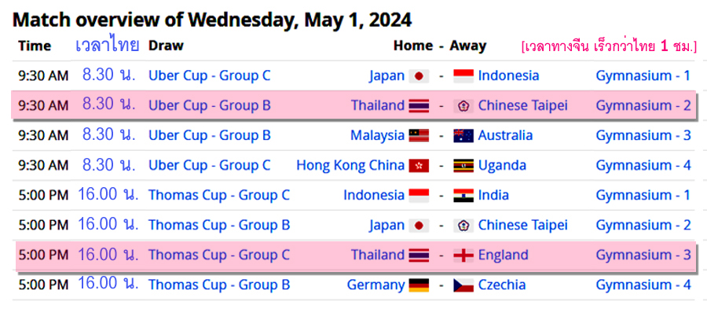Select the Indonesia home team in Thomas Cup
Image resolution: width=707 pixels, height=316 pixels.
coord(374,195)
